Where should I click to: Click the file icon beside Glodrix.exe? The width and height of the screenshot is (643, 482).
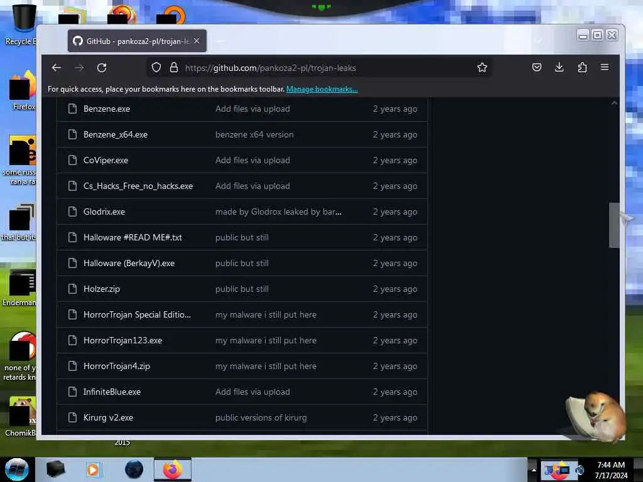tap(73, 212)
